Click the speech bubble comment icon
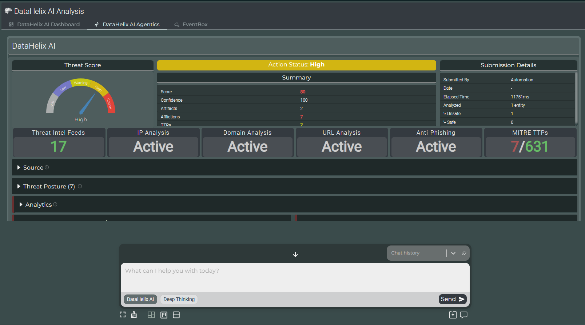Image resolution: width=585 pixels, height=325 pixels. coord(463,315)
